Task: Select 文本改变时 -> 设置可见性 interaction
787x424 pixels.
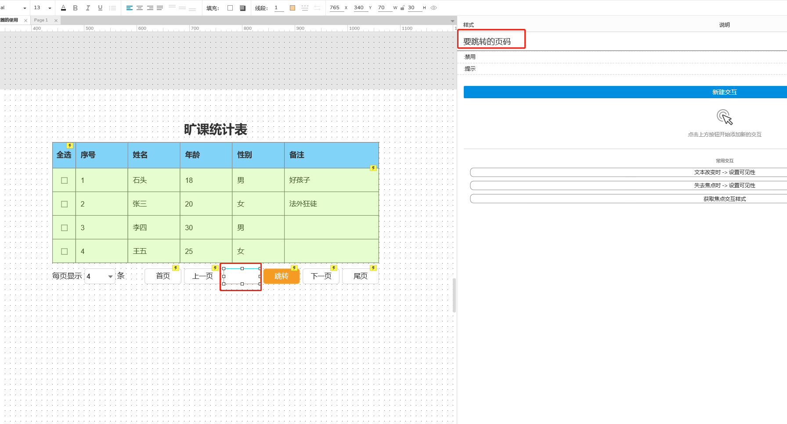Action: click(628, 172)
